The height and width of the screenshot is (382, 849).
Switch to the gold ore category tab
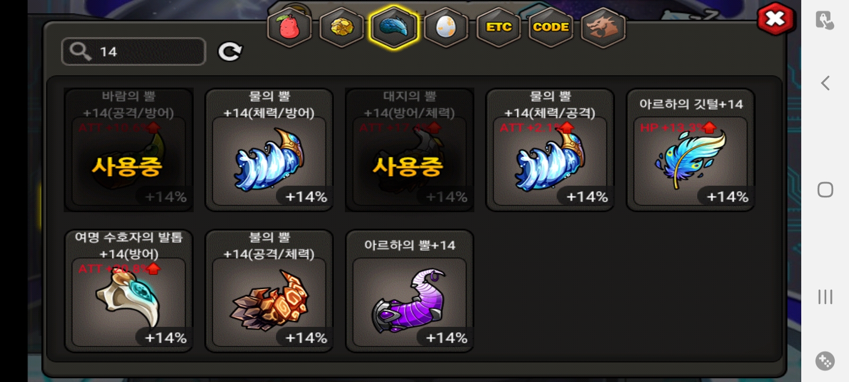pyautogui.click(x=342, y=27)
